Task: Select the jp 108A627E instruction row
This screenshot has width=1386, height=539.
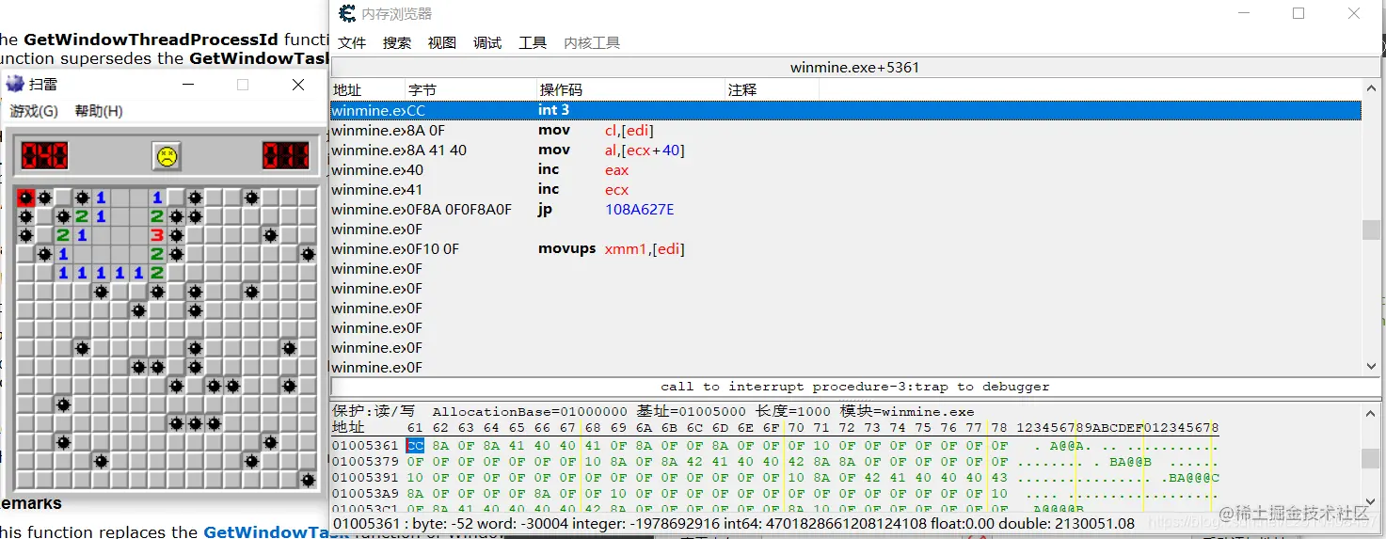Action: [846, 209]
